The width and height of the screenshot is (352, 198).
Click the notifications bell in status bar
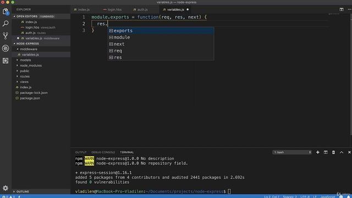tap(348, 197)
